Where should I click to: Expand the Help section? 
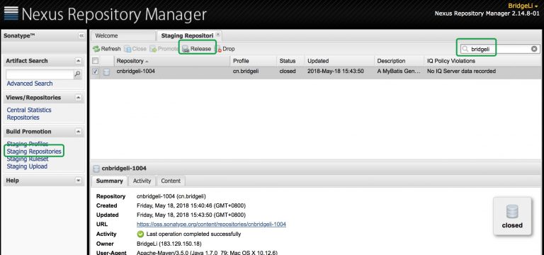click(79, 181)
